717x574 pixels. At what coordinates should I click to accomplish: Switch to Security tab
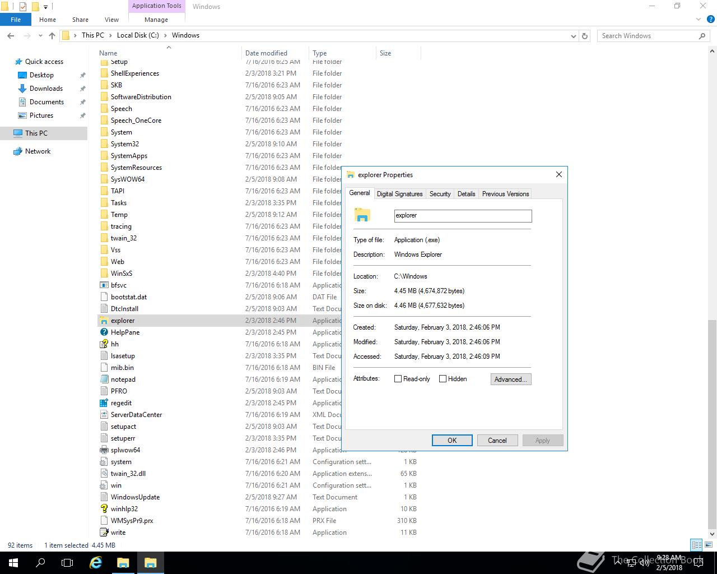click(440, 194)
